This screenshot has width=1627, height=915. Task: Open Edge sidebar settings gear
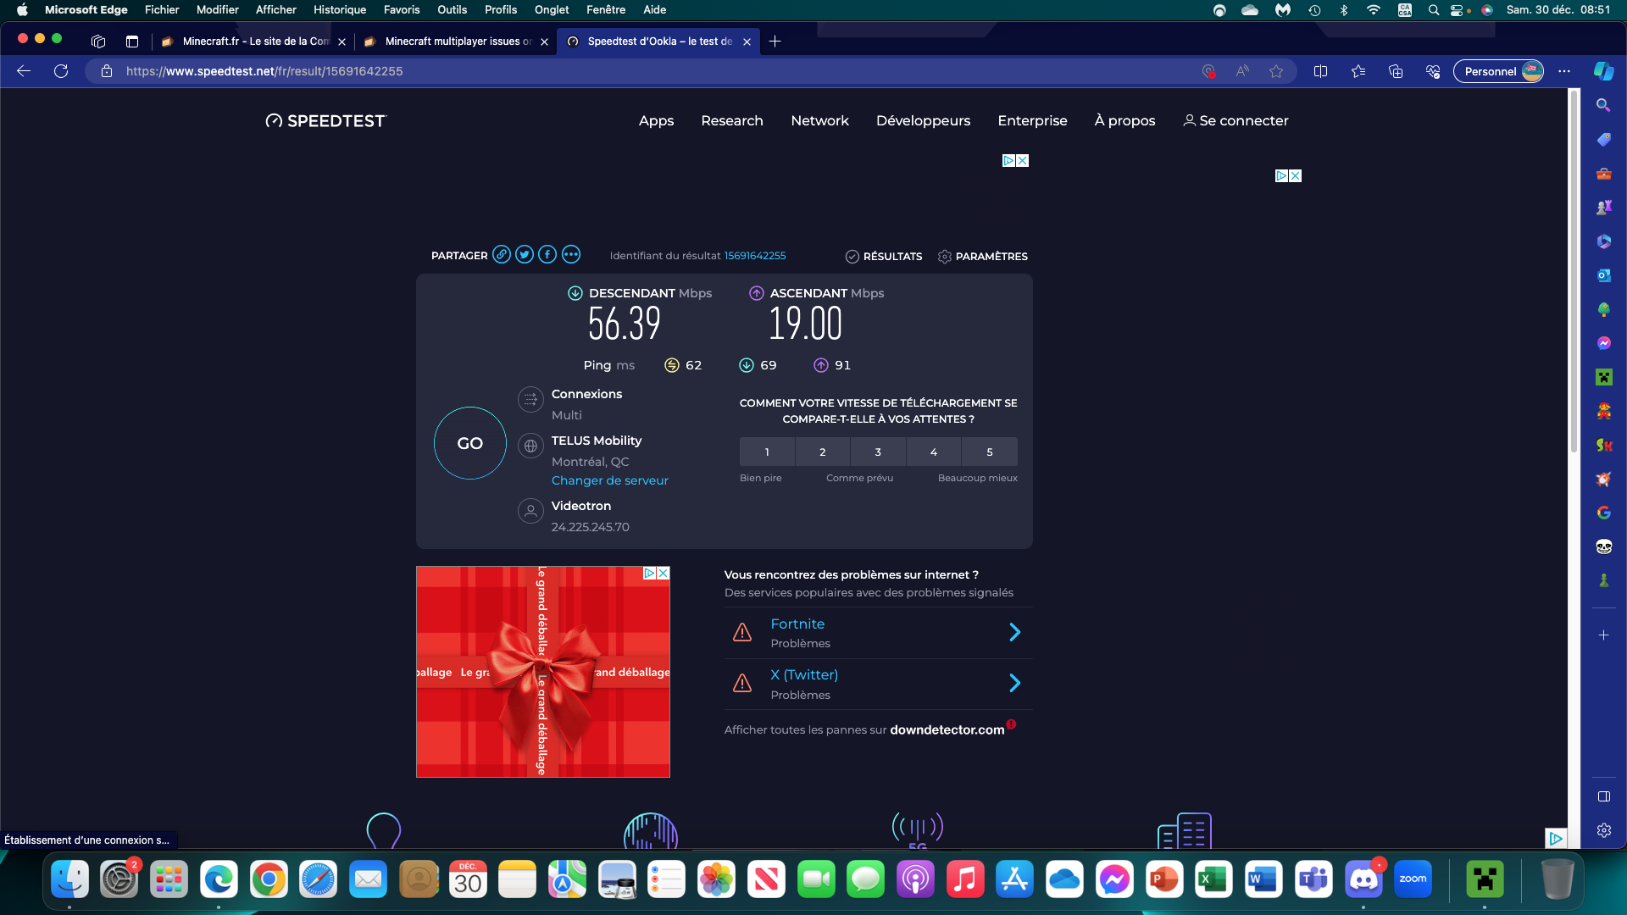click(x=1603, y=830)
